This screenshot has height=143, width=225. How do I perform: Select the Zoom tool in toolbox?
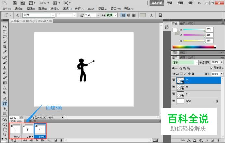(x=5, y=135)
